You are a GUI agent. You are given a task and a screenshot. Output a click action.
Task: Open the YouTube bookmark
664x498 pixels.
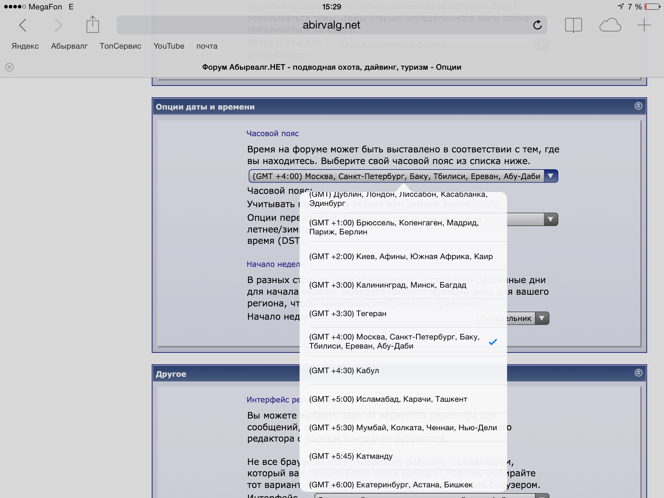coord(169,46)
